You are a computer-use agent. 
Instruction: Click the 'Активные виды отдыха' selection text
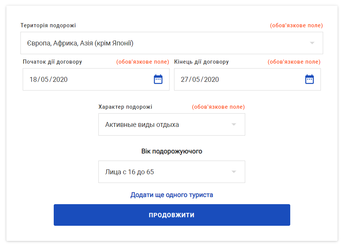[x=142, y=125]
